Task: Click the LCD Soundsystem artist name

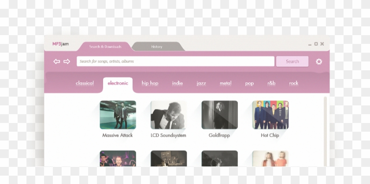Action: [x=168, y=136]
